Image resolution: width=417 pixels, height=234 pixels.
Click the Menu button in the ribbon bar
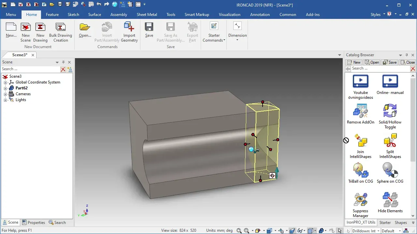pos(11,15)
